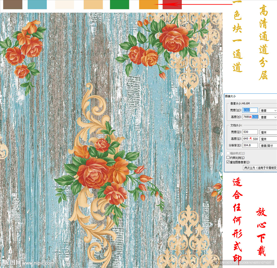This screenshot has height=268, width=277.
Task: Click the 高度(H) pixel height field
Action: 250,117
